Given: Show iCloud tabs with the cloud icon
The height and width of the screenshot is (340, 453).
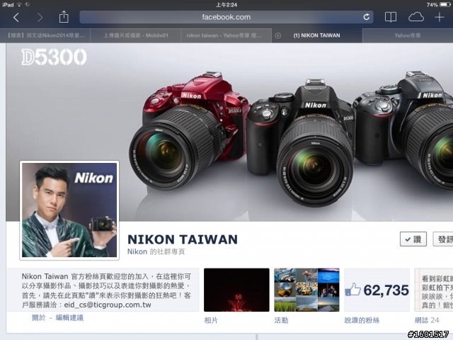Looking at the screenshot, I should coord(416,17).
